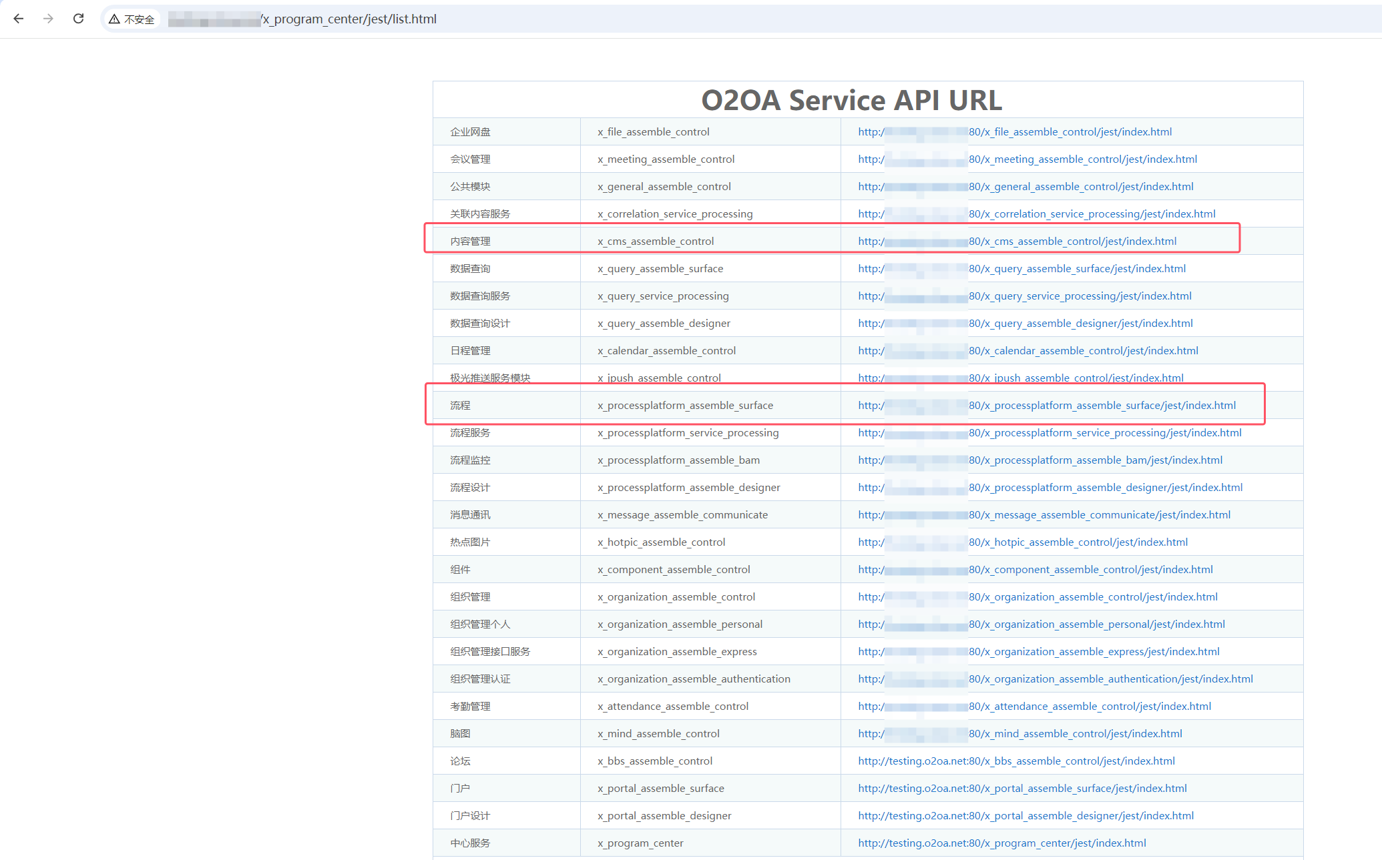This screenshot has height=860, width=1382.
Task: Open x_cms_assemble_control jest index link
Action: coord(1072,242)
